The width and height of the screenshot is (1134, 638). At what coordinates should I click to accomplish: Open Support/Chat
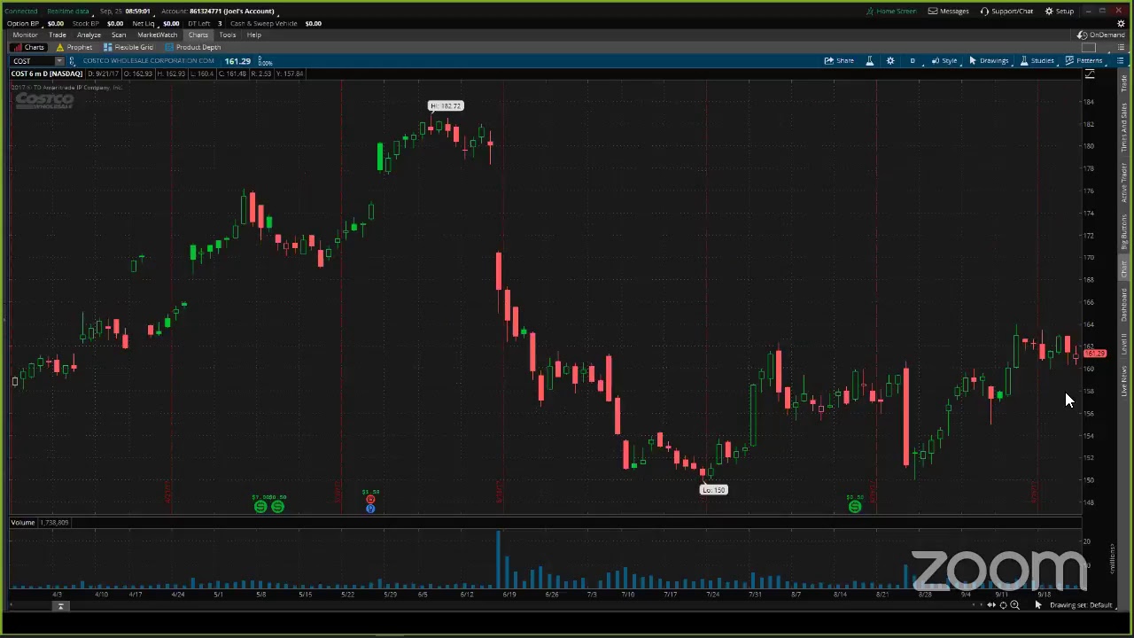1007,12
